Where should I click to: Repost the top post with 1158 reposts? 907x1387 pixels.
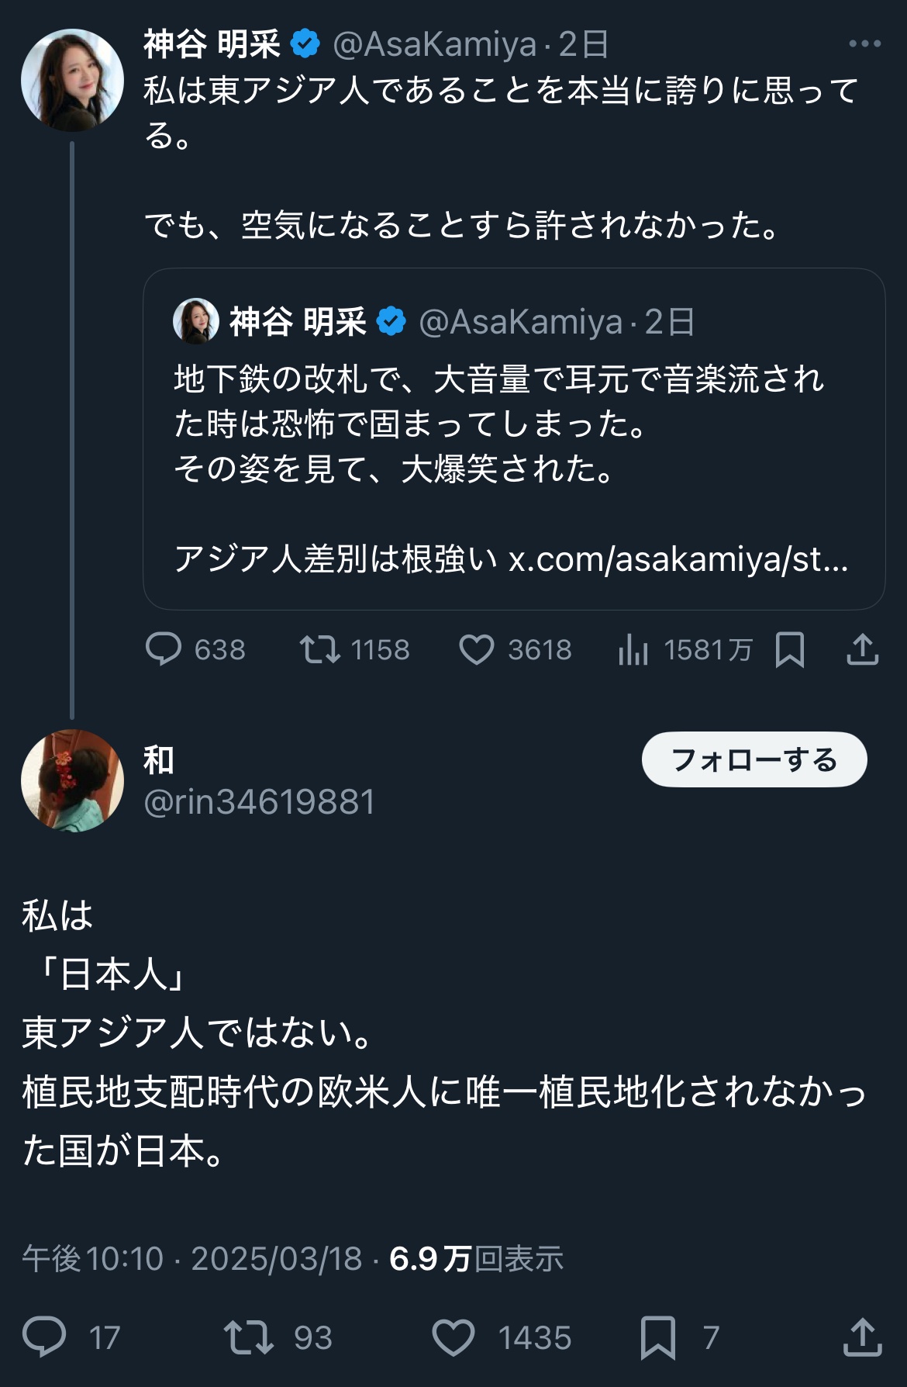[320, 649]
